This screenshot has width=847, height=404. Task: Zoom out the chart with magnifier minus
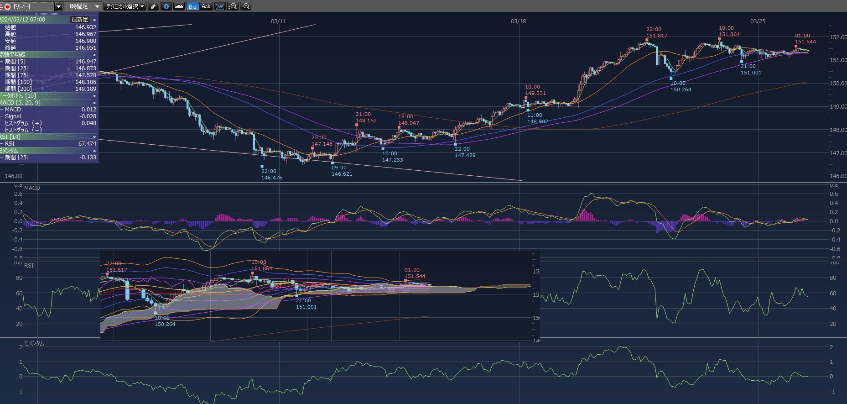[233, 6]
